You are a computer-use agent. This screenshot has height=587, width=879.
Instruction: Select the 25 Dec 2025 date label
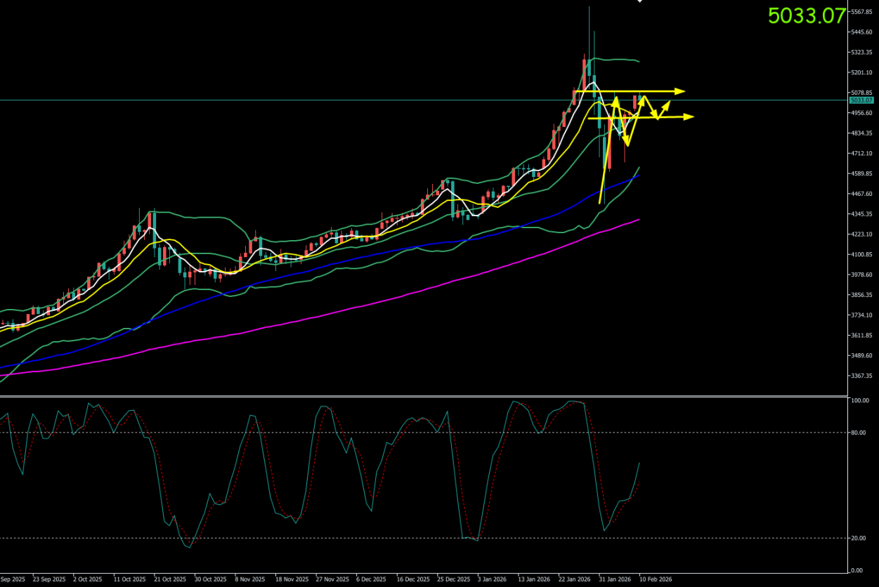[453, 580]
